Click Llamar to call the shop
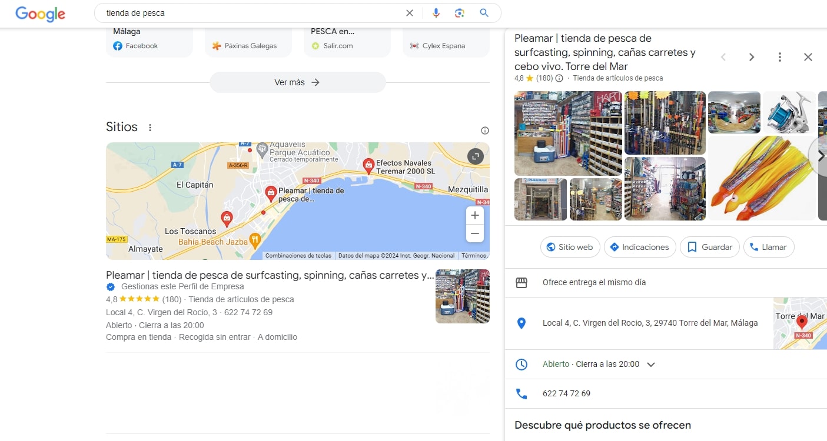 tap(768, 247)
